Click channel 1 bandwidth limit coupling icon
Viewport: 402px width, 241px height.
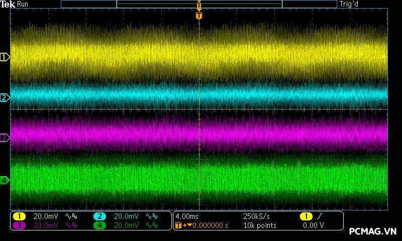(x=71, y=216)
